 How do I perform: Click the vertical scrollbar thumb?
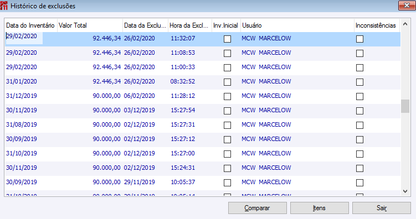(405, 106)
